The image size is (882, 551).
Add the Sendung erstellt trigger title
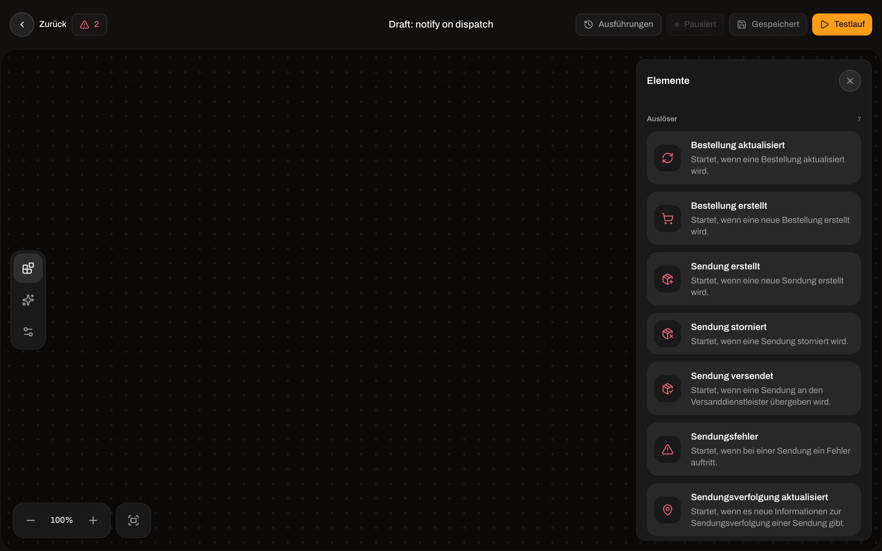point(725,266)
